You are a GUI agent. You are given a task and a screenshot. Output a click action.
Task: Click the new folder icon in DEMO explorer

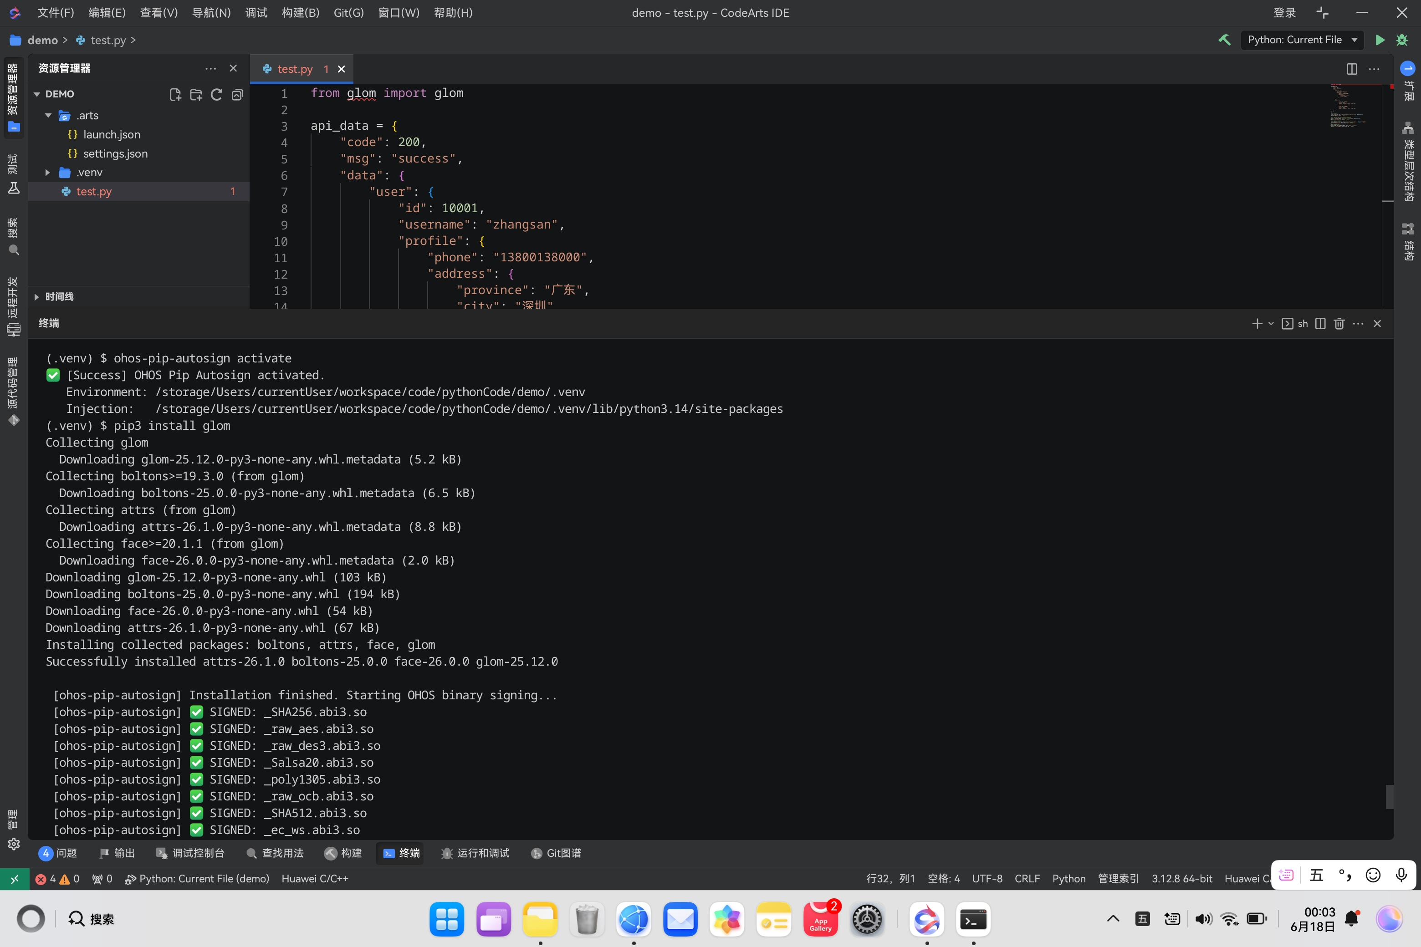pos(196,94)
